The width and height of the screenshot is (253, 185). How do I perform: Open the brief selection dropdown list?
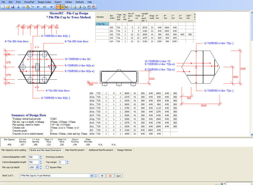click(92, 176)
